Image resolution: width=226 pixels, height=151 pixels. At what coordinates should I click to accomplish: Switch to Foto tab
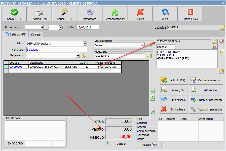[x=35, y=34]
